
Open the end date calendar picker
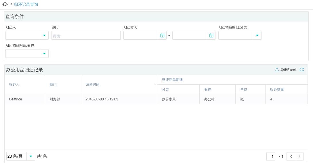click(211, 35)
